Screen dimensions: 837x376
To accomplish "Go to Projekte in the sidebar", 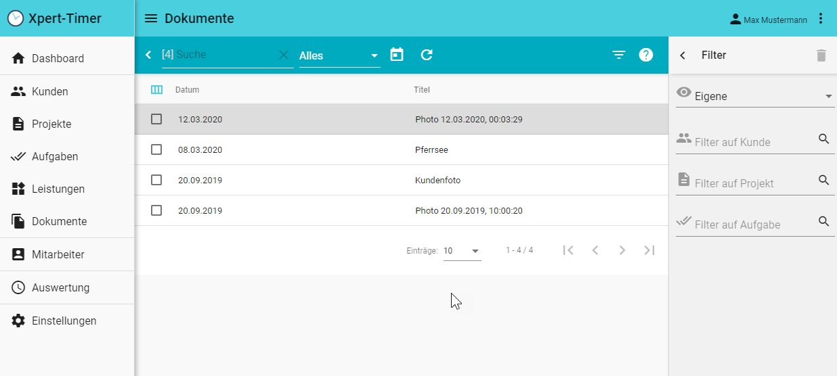I will pos(51,124).
